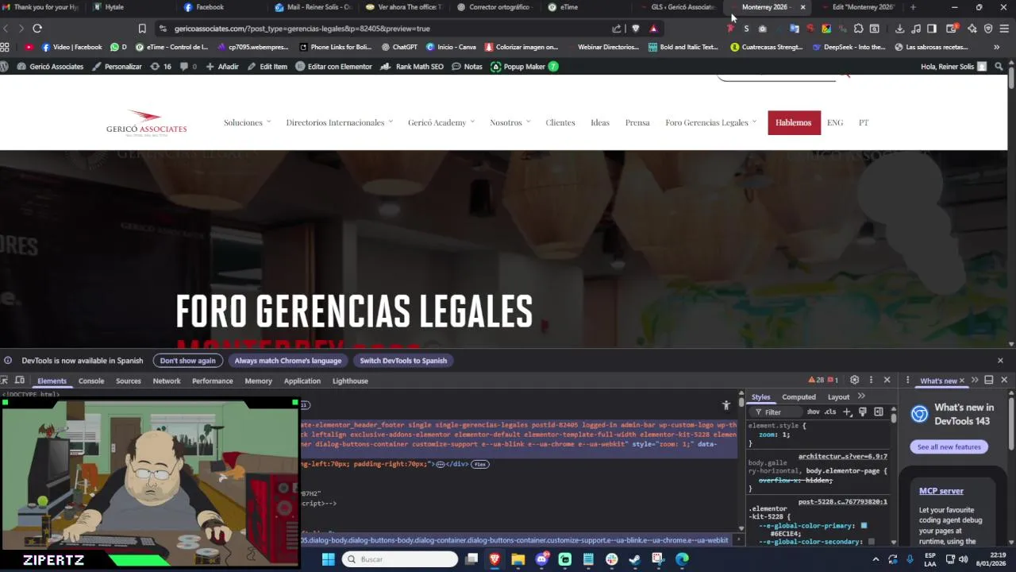
Task: Open the Leo AI sparkle icon
Action: 972,29
